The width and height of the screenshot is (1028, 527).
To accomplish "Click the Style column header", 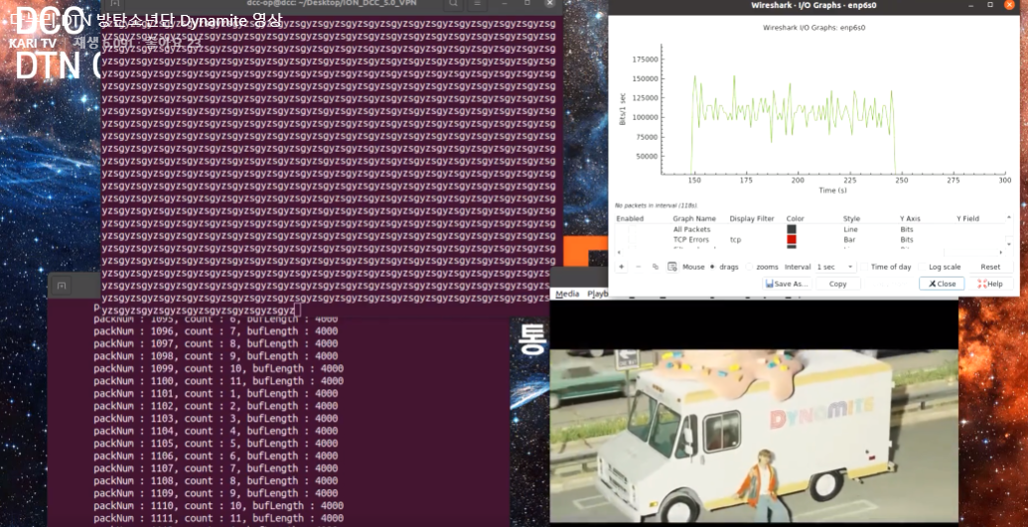I will (x=851, y=218).
